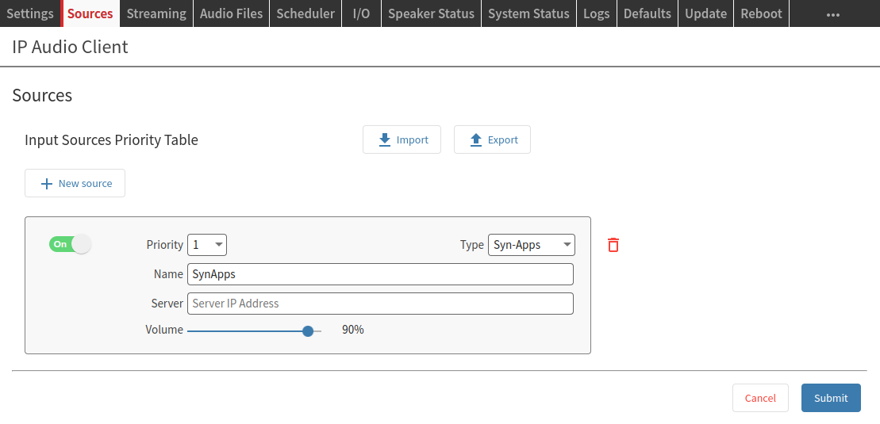
Task: Open the Streaming tab
Action: coord(156,13)
